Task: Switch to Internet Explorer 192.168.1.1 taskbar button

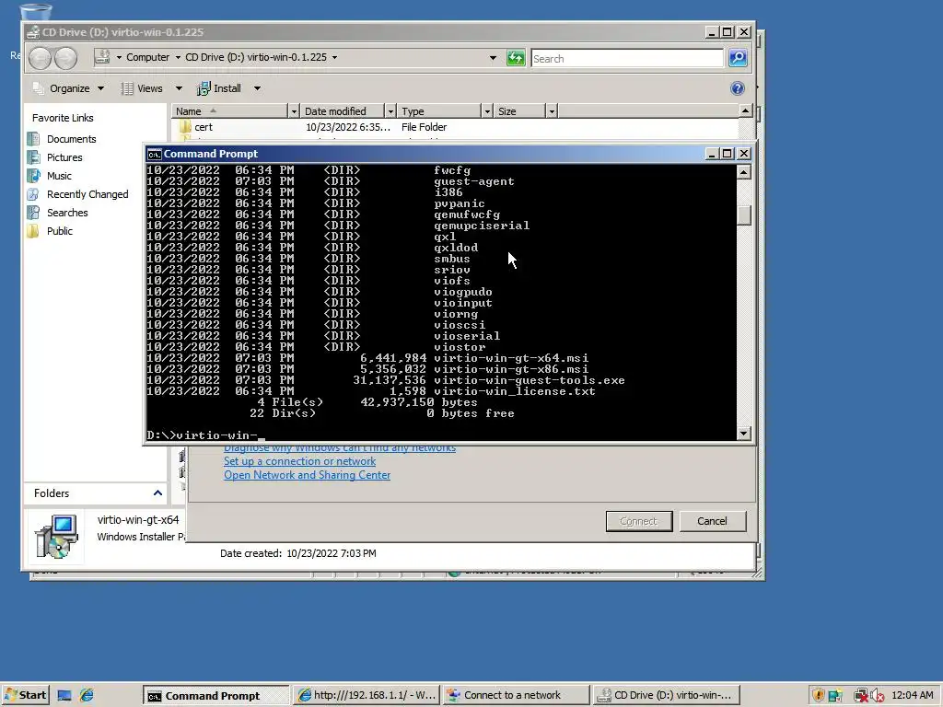Action: (367, 696)
